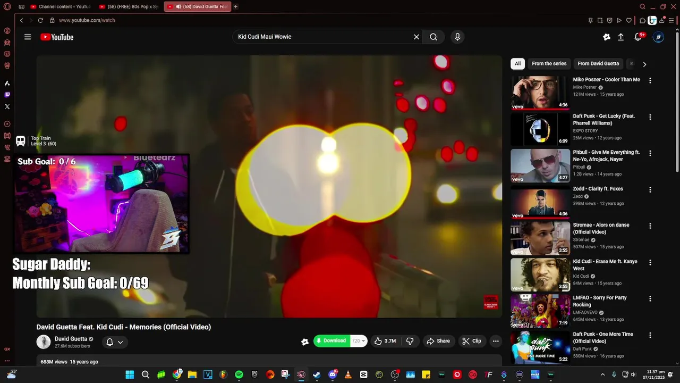
Task: Switch to the Channel content tab
Action: pos(60,6)
